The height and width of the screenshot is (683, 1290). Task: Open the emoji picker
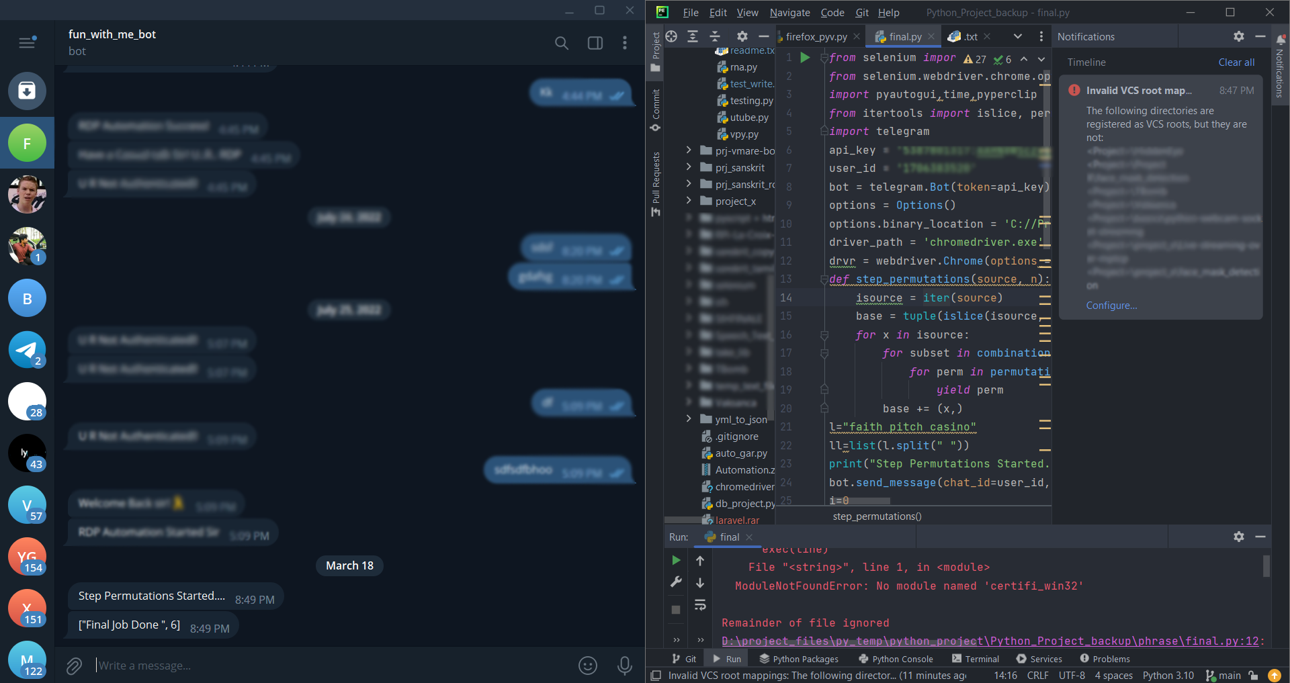tap(587, 666)
